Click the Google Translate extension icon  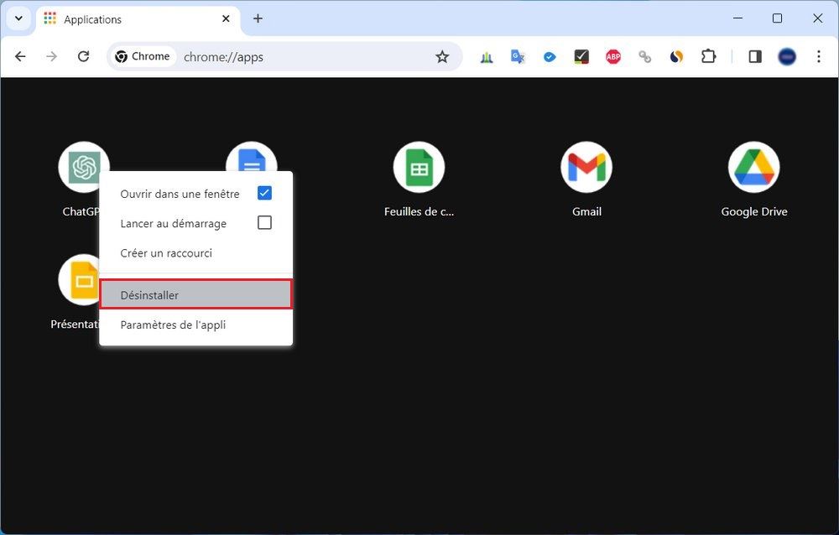tap(518, 57)
